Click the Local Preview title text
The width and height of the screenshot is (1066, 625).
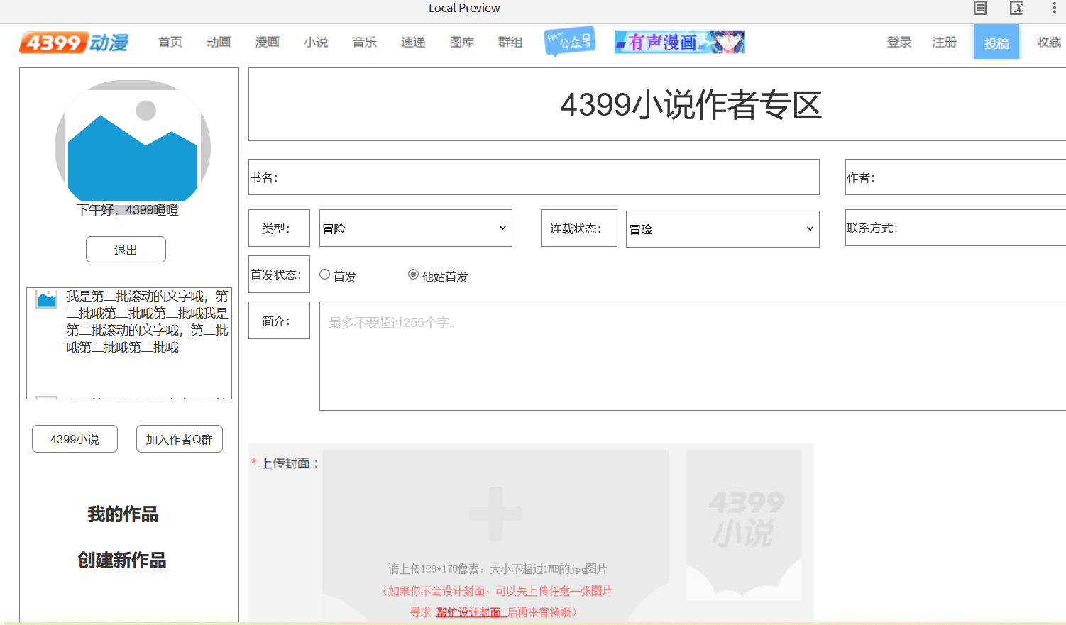[464, 8]
